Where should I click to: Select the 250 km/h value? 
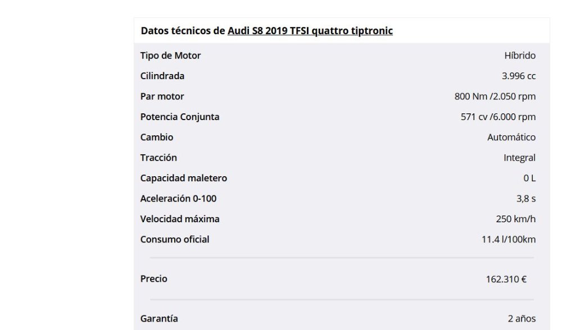(x=516, y=219)
